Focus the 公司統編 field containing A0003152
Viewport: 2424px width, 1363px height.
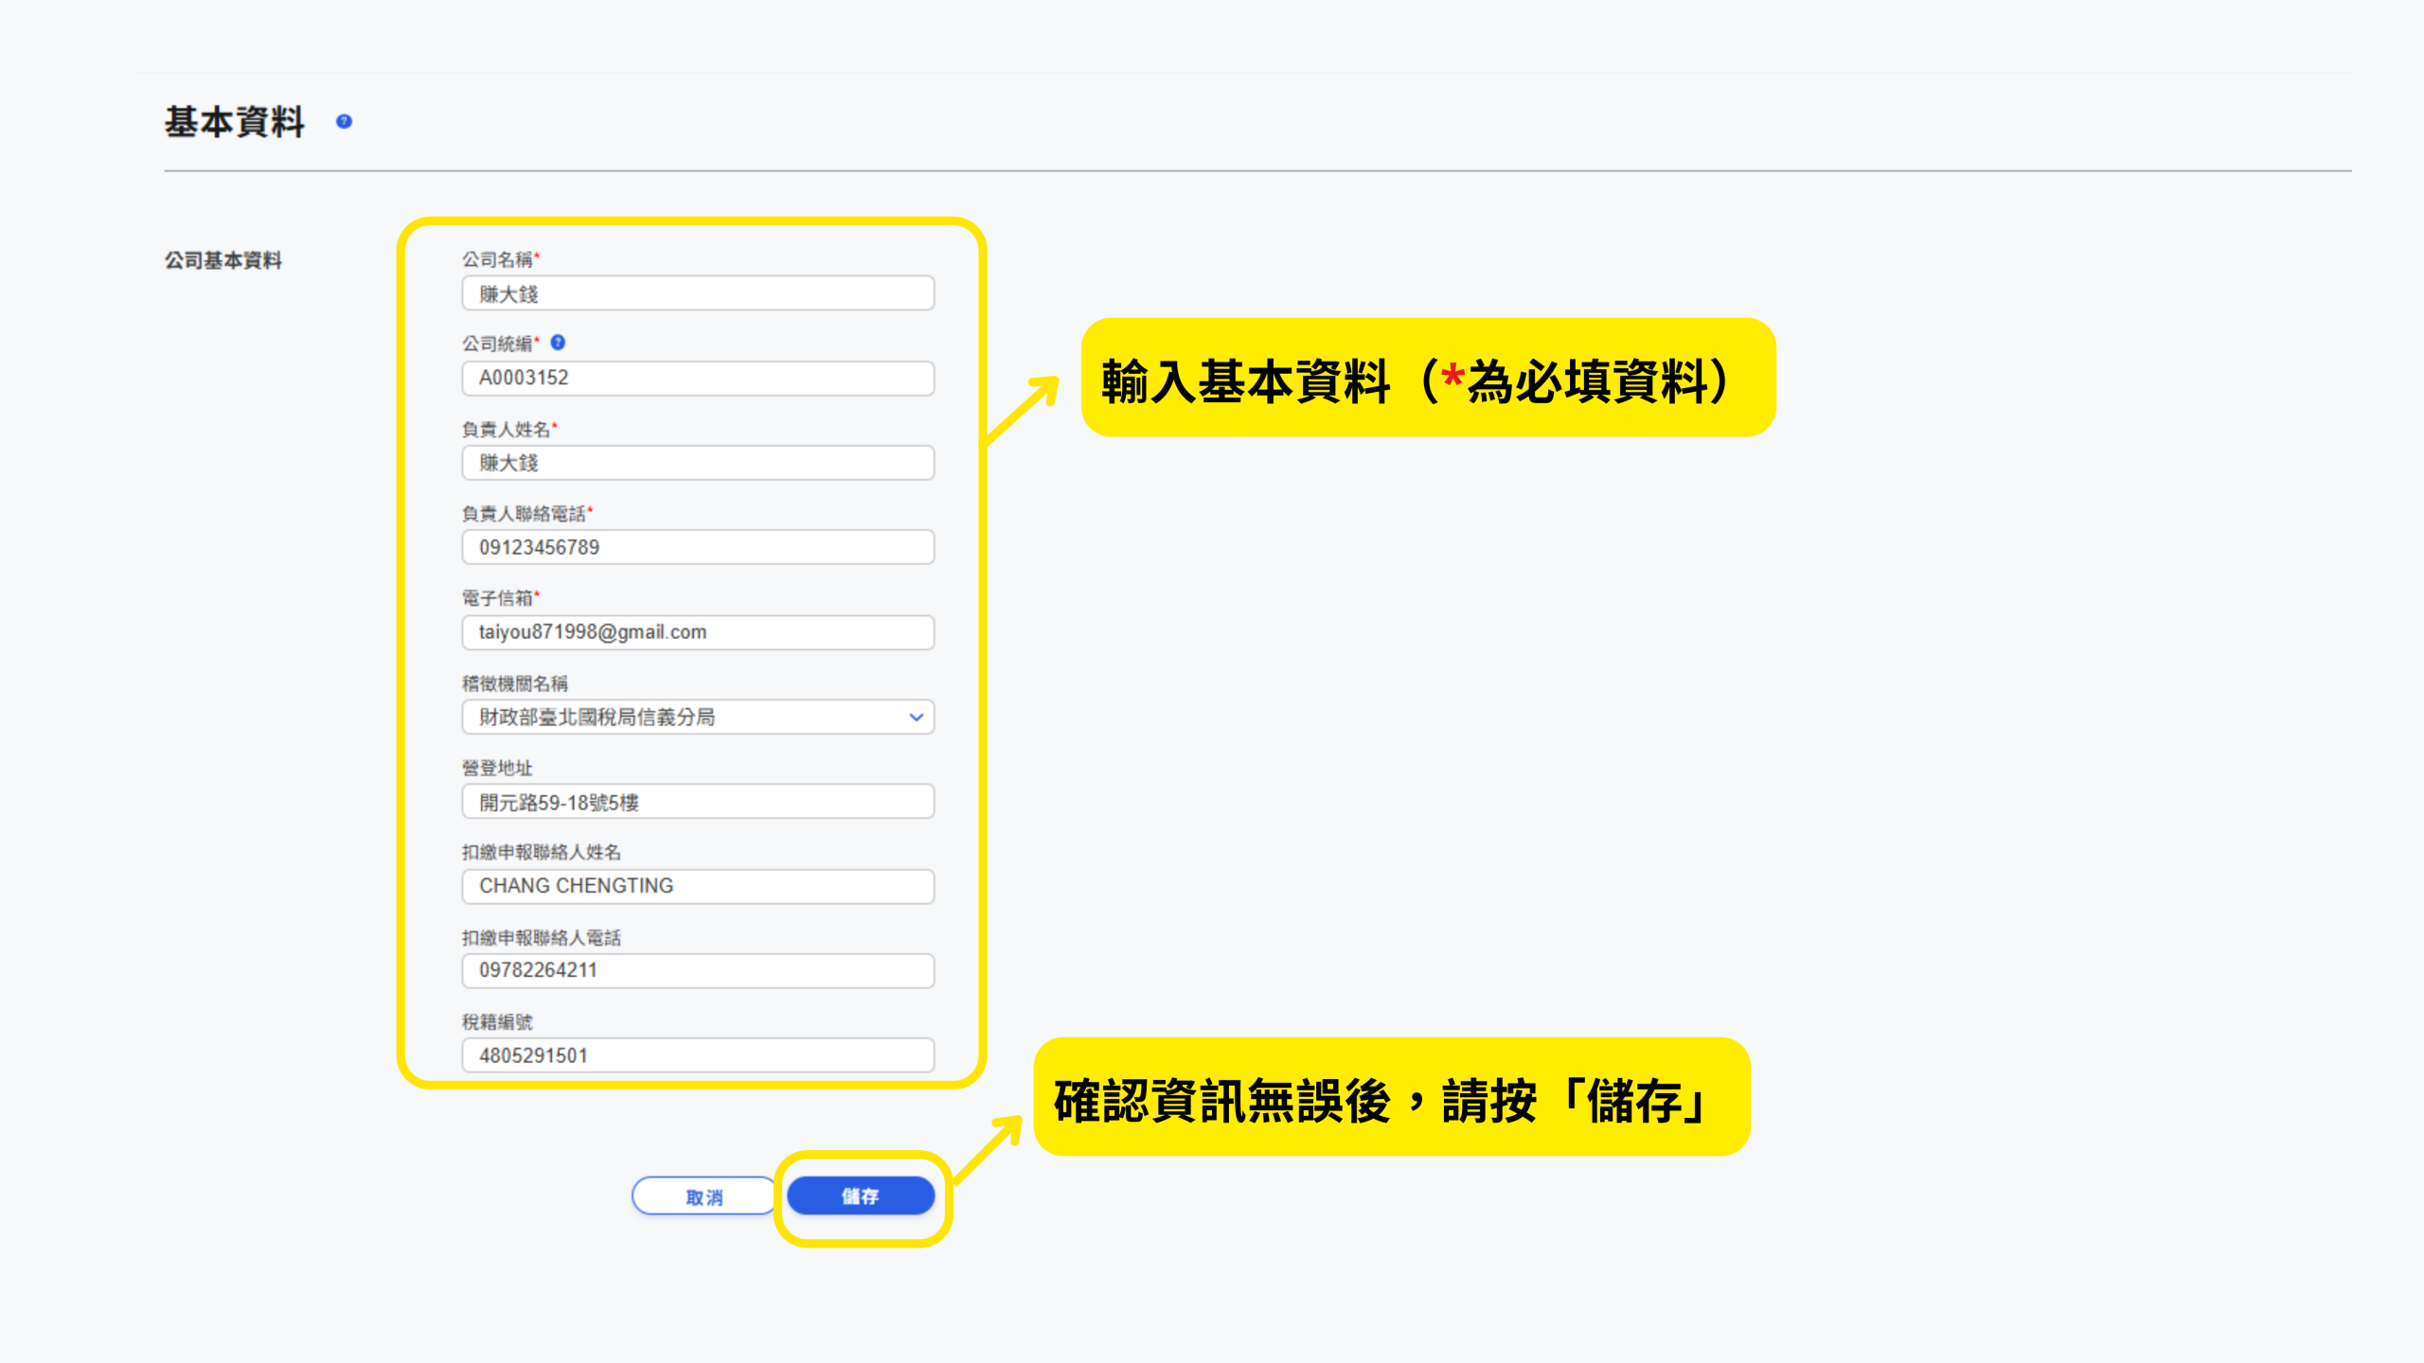tap(697, 378)
